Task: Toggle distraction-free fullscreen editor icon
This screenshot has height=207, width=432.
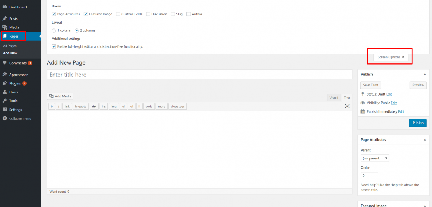Action: pos(347,106)
